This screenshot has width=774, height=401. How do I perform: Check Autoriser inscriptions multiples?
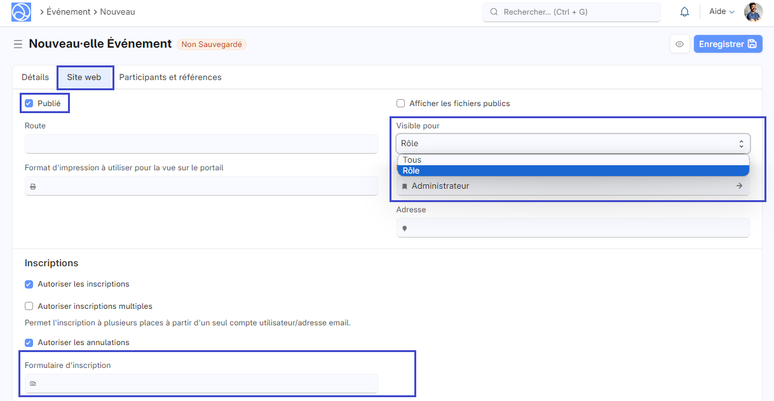(29, 306)
